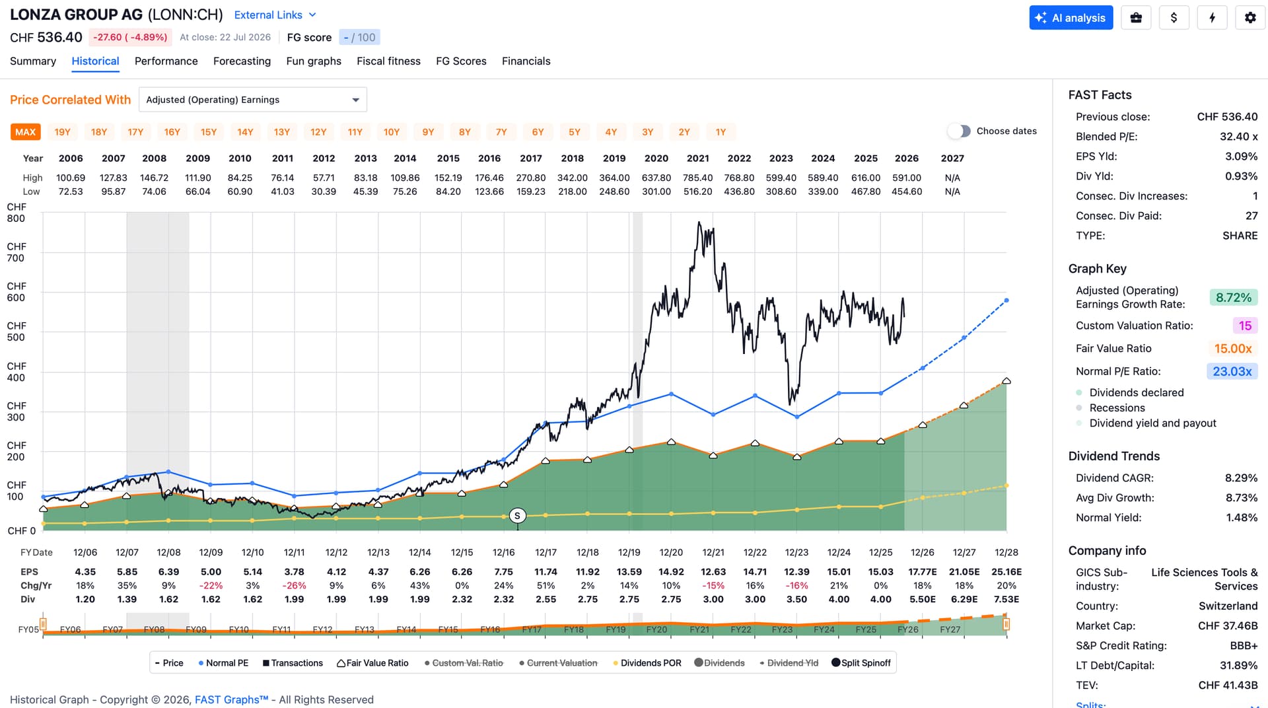
Task: Click the price change -27.60 badge
Action: point(130,38)
